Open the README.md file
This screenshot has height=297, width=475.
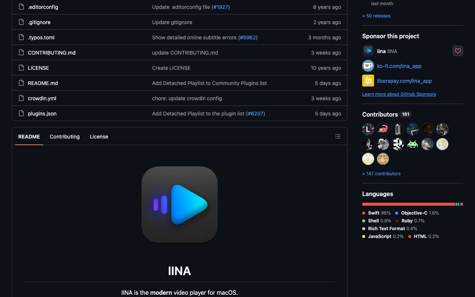pyautogui.click(x=43, y=83)
